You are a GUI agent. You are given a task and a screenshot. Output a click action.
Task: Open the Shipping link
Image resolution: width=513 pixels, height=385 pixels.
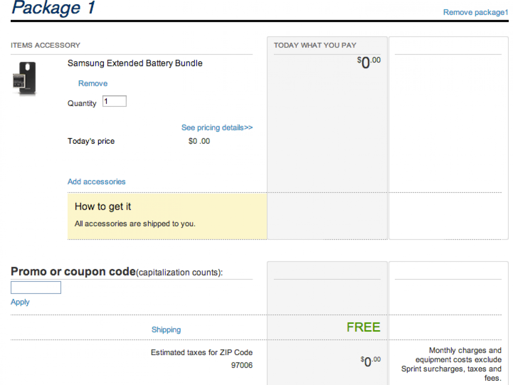tap(166, 330)
